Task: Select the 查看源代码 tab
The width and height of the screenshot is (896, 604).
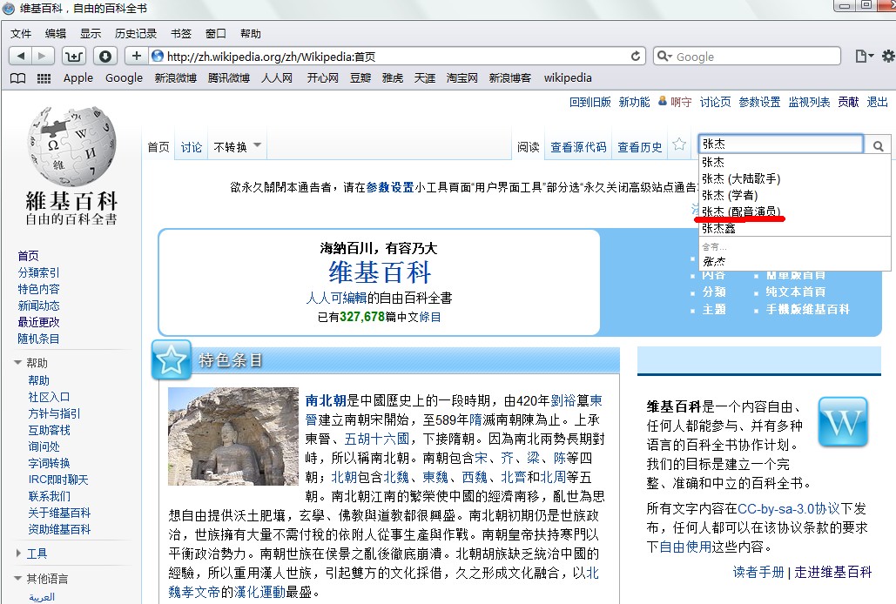Action: [578, 147]
